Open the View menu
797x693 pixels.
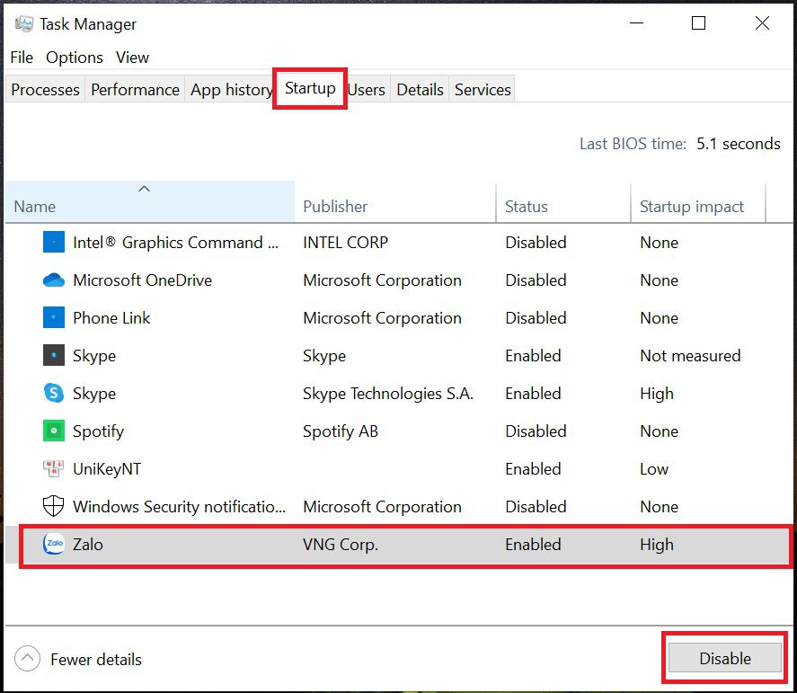coord(132,58)
